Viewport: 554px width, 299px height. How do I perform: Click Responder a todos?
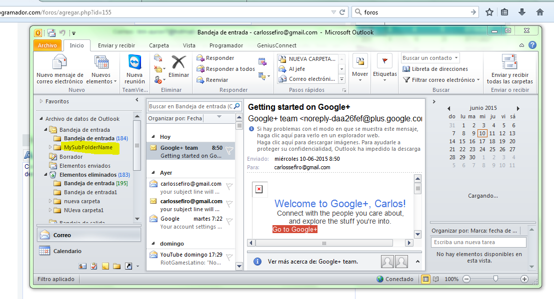click(x=225, y=69)
